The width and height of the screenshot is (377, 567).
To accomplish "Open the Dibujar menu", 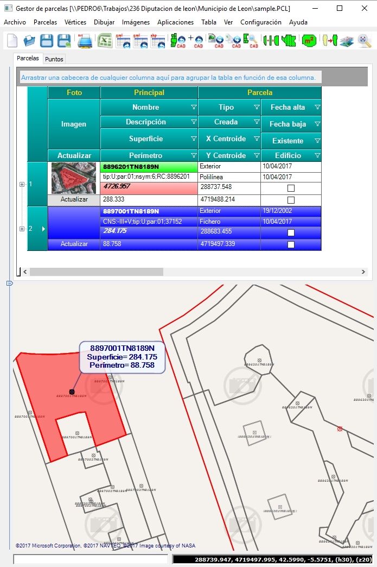I will (104, 22).
